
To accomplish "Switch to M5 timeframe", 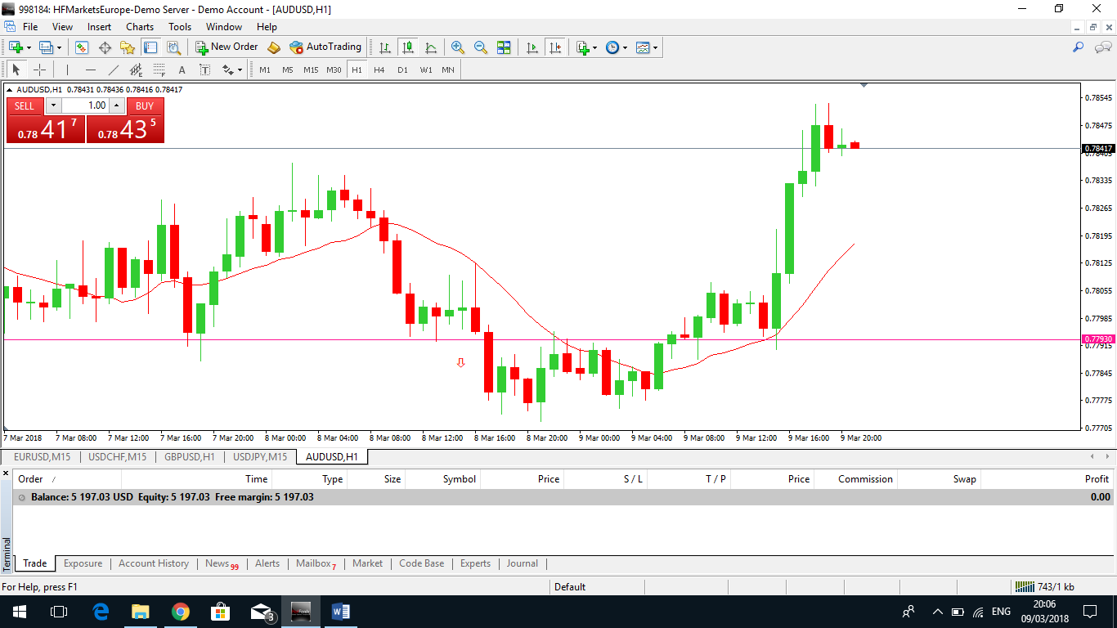I will click(288, 70).
